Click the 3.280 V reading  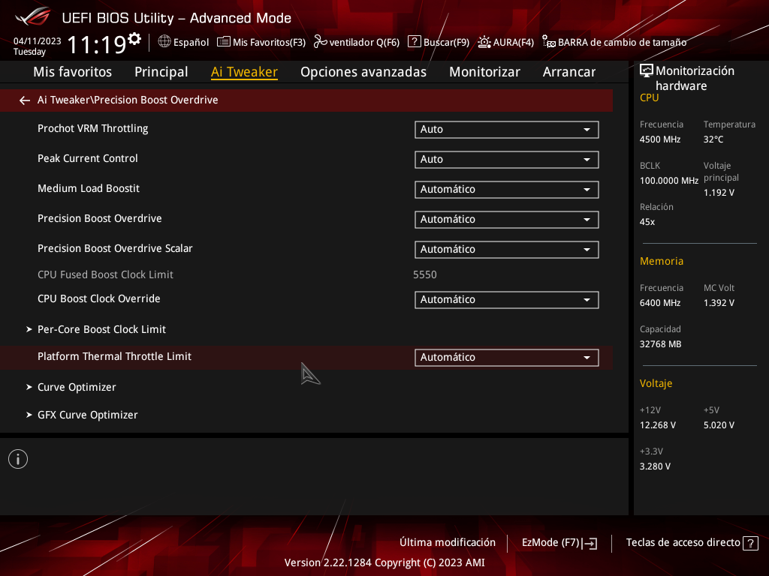click(655, 466)
